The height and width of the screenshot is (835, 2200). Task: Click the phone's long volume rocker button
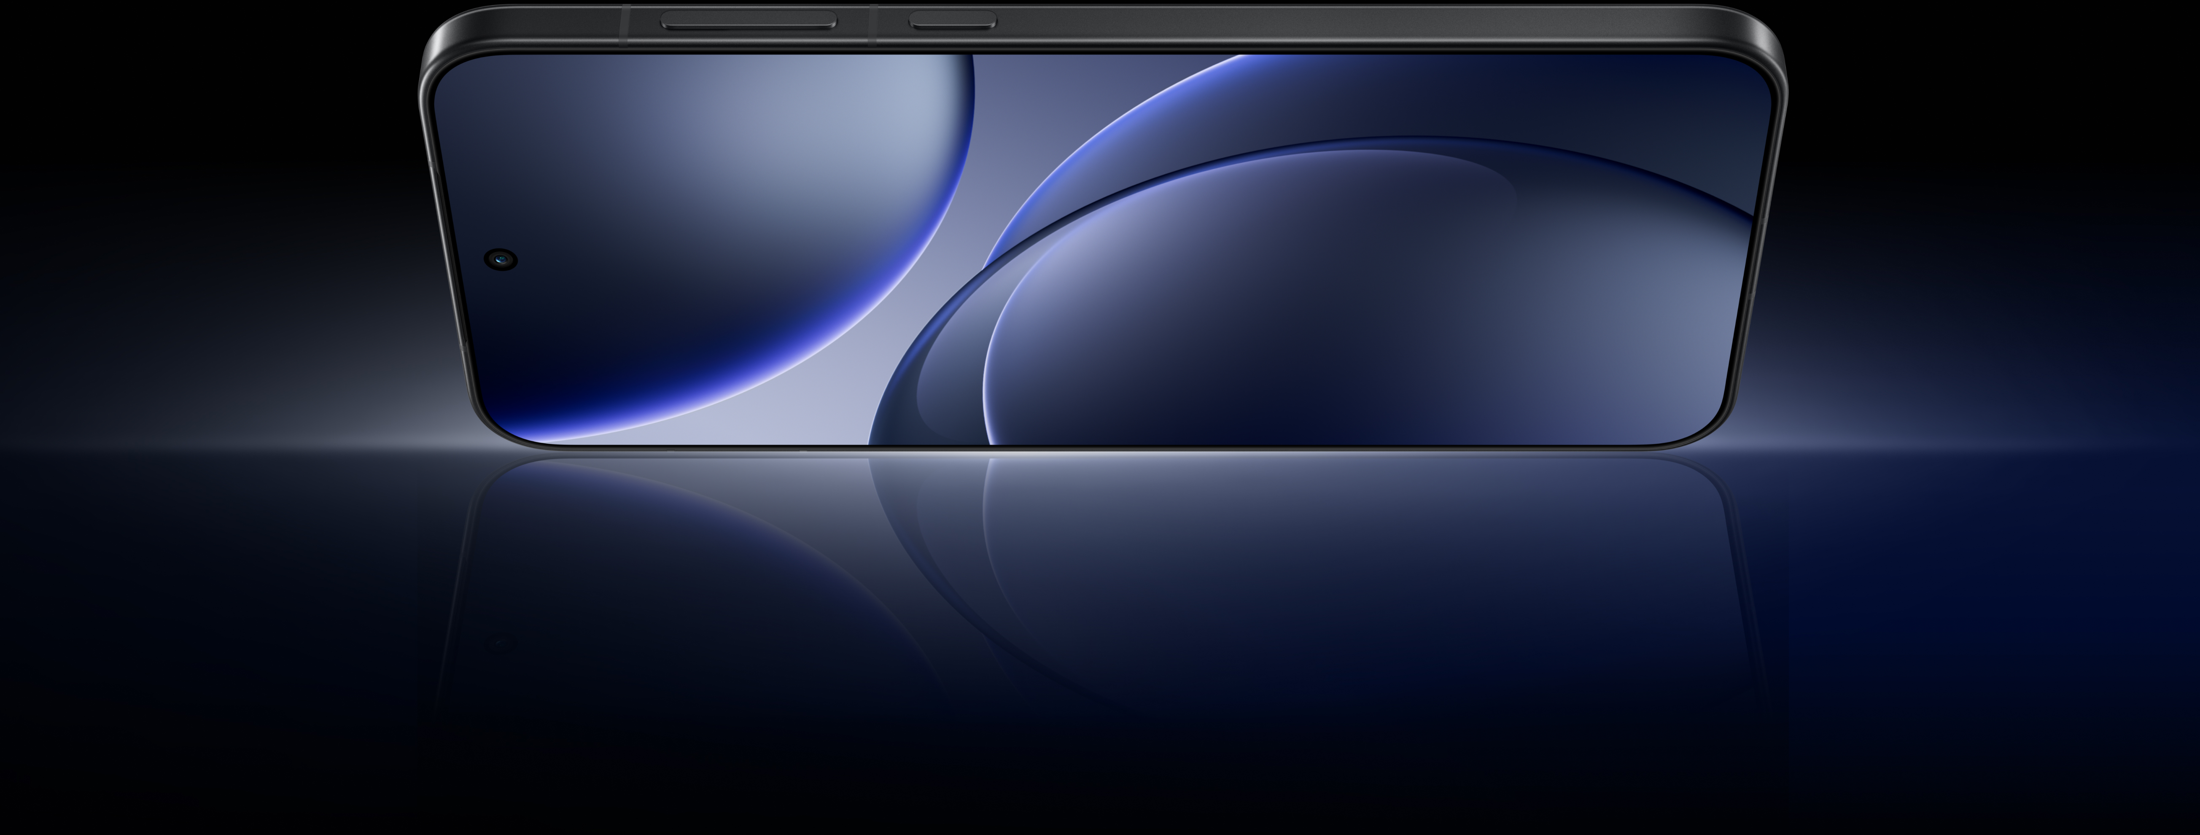pyautogui.click(x=748, y=20)
